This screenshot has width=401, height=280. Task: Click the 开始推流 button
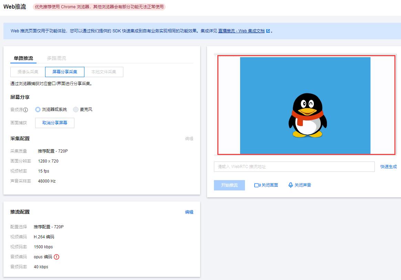[229, 185]
